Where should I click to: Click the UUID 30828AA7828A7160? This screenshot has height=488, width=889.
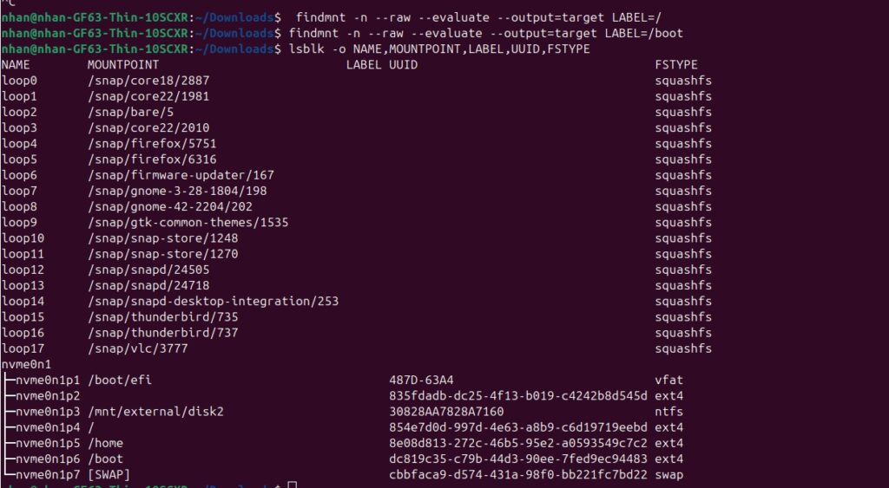click(446, 412)
